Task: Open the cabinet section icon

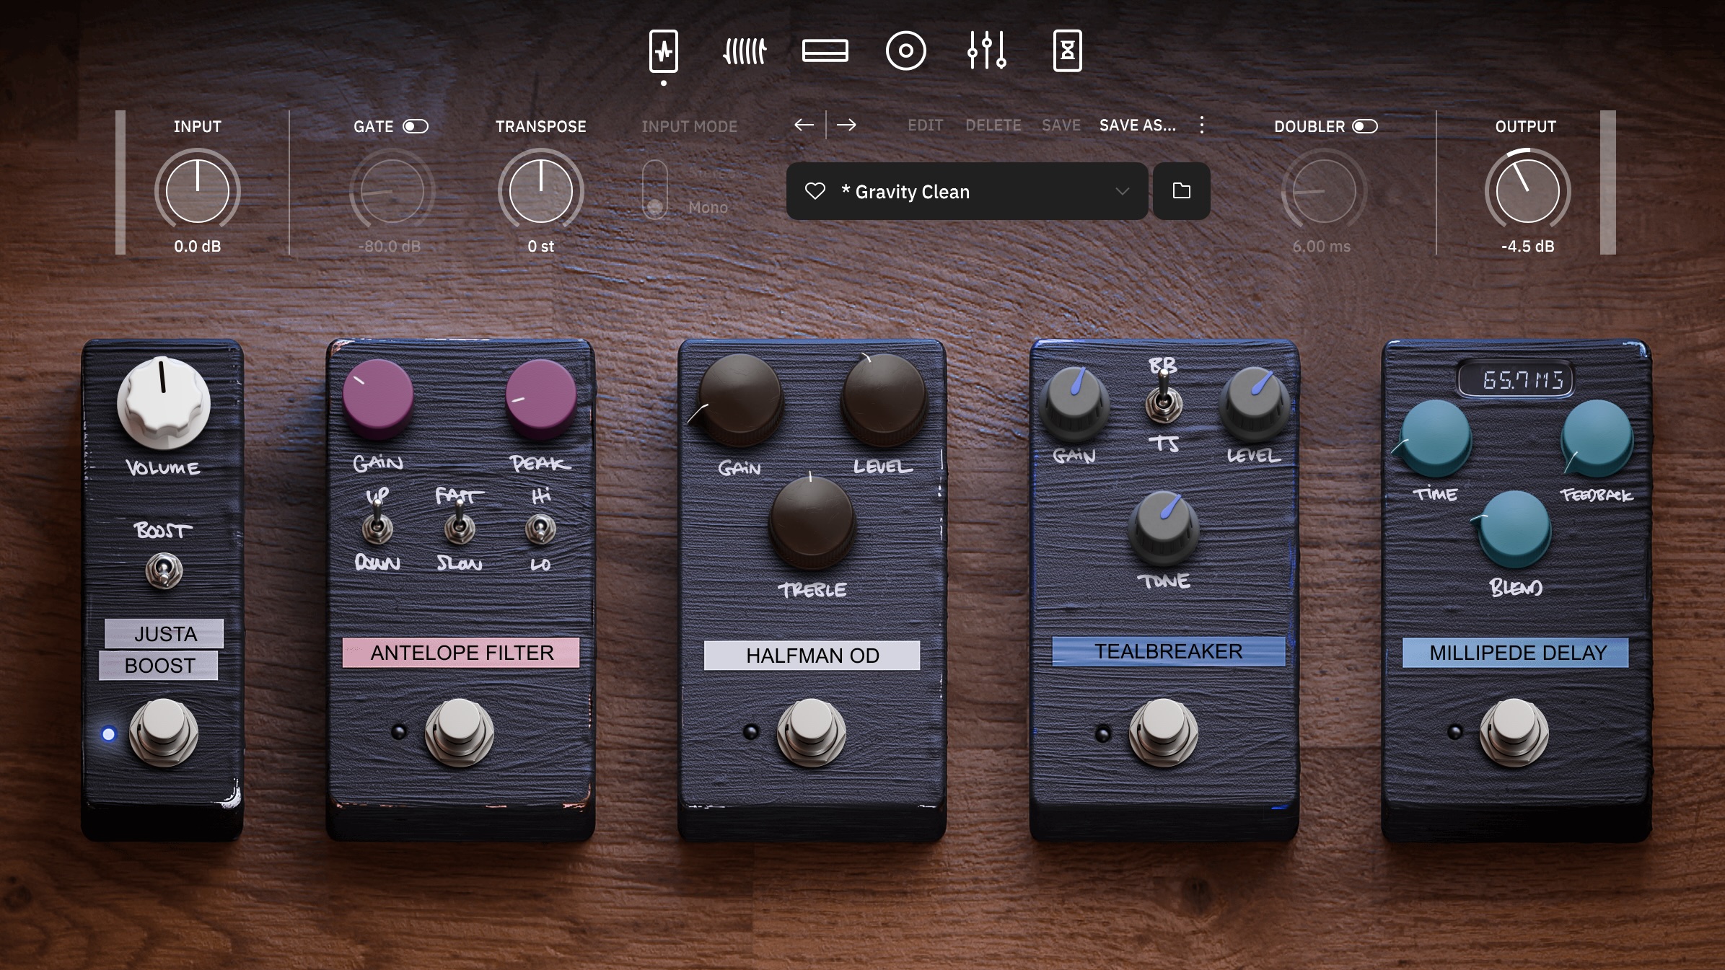Action: point(825,51)
